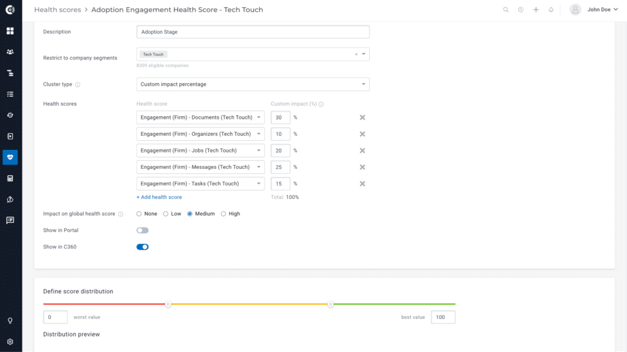The image size is (627, 352).
Task: Open the Engagement Jobs health score dropdown
Action: click(200, 151)
